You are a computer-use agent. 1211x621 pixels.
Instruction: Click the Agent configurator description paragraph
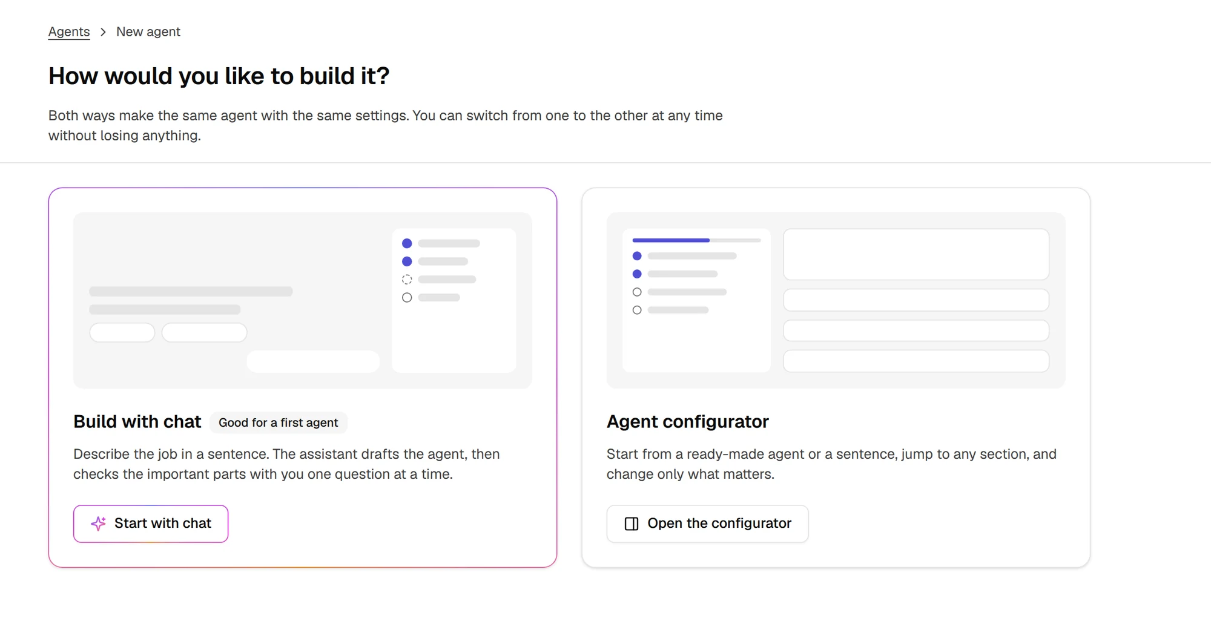coord(831,464)
